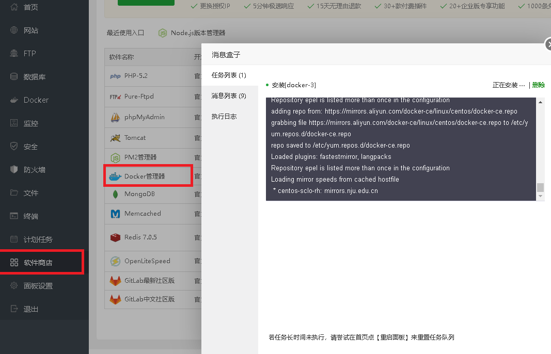This screenshot has height=354, width=551.
Task: Click the install log scrollbar thumb
Action: pos(541,187)
